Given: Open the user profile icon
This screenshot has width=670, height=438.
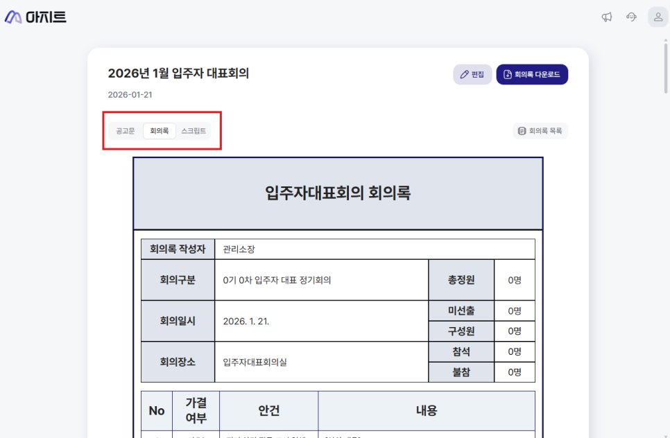Looking at the screenshot, I should tap(658, 17).
